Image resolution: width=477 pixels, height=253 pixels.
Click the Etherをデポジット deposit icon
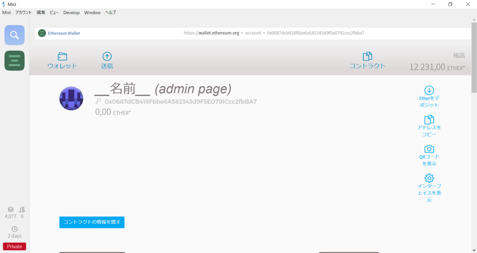coord(429,90)
